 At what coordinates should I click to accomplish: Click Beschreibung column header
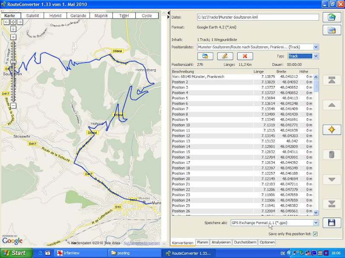click(x=212, y=71)
